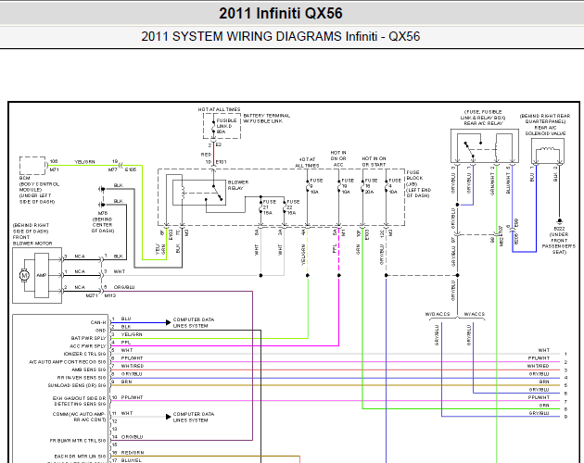584x463 pixels.
Task: Click the "BACK DR MTR LIN SIG" pin label
Action: coord(80,457)
